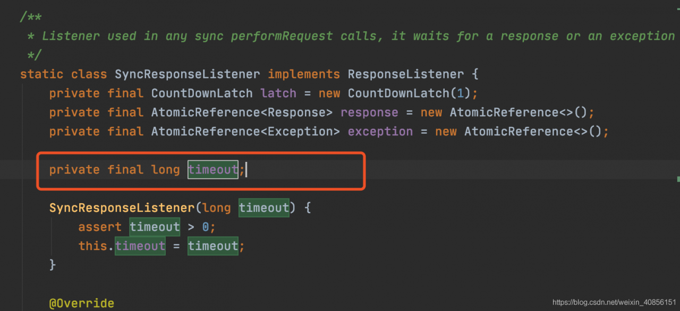
Task: Click CountDownLatch type in field declaration
Action: pos(202,93)
